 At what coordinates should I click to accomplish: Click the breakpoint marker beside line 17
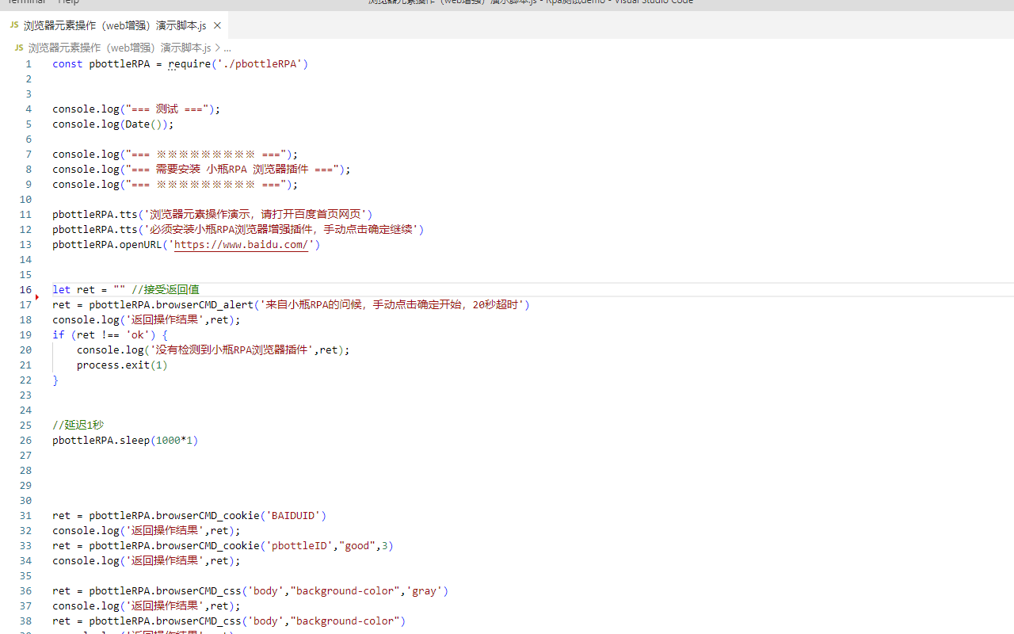click(x=37, y=297)
